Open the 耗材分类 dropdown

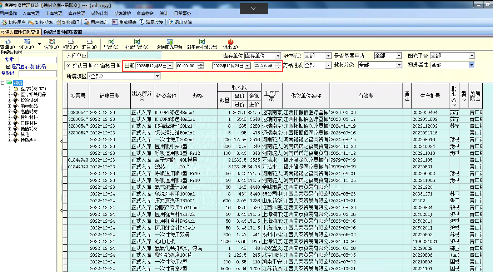pyautogui.click(x=399, y=65)
